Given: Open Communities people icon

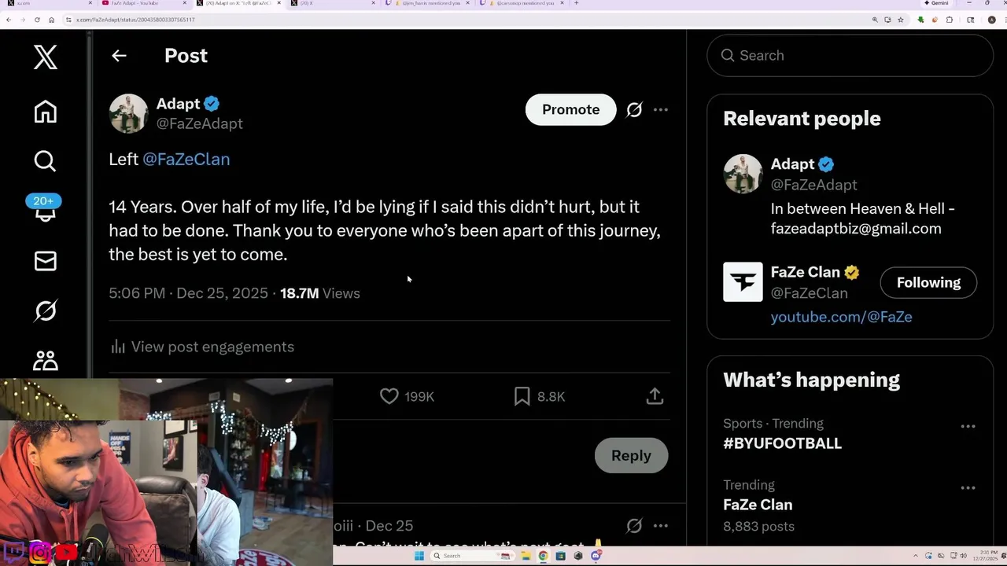Looking at the screenshot, I should pyautogui.click(x=45, y=360).
